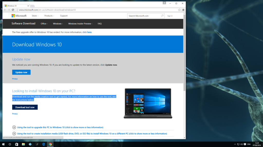Open File Explorer on taskbar
Screen dimensions: 263x147
23,144
